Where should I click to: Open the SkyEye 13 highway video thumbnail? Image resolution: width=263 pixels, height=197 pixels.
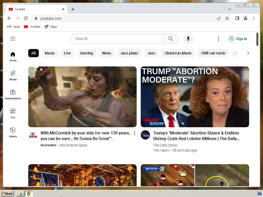click(195, 175)
